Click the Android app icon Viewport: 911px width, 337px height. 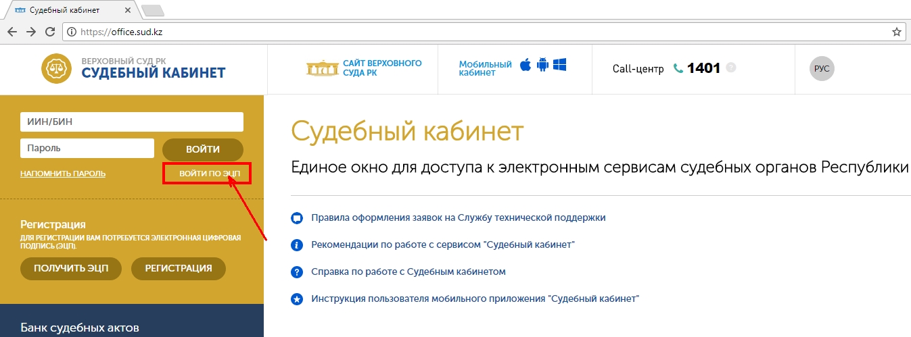point(542,66)
